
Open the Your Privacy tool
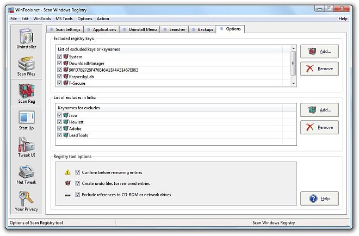pyautogui.click(x=26, y=201)
